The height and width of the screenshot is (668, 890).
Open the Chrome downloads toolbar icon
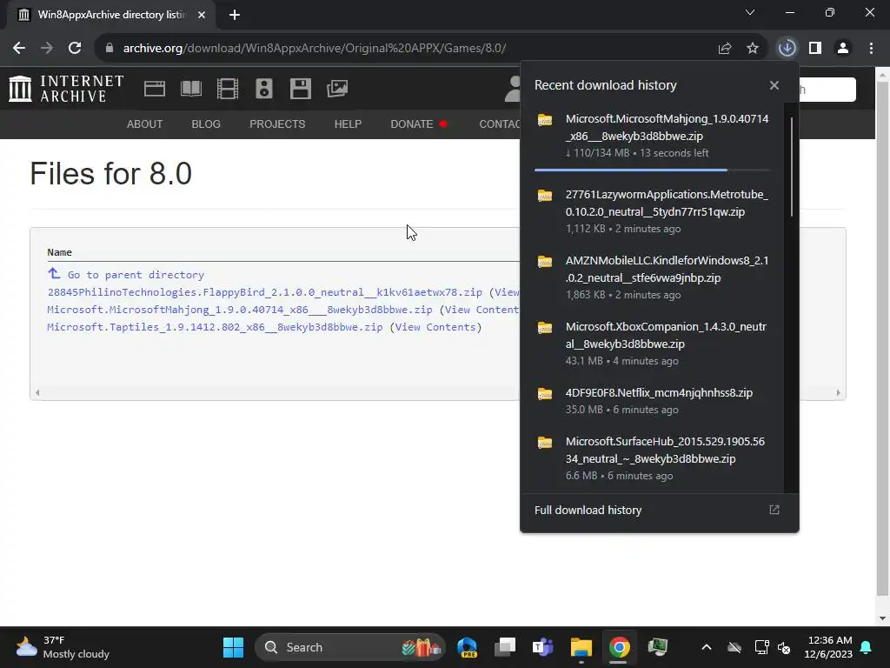coord(787,48)
